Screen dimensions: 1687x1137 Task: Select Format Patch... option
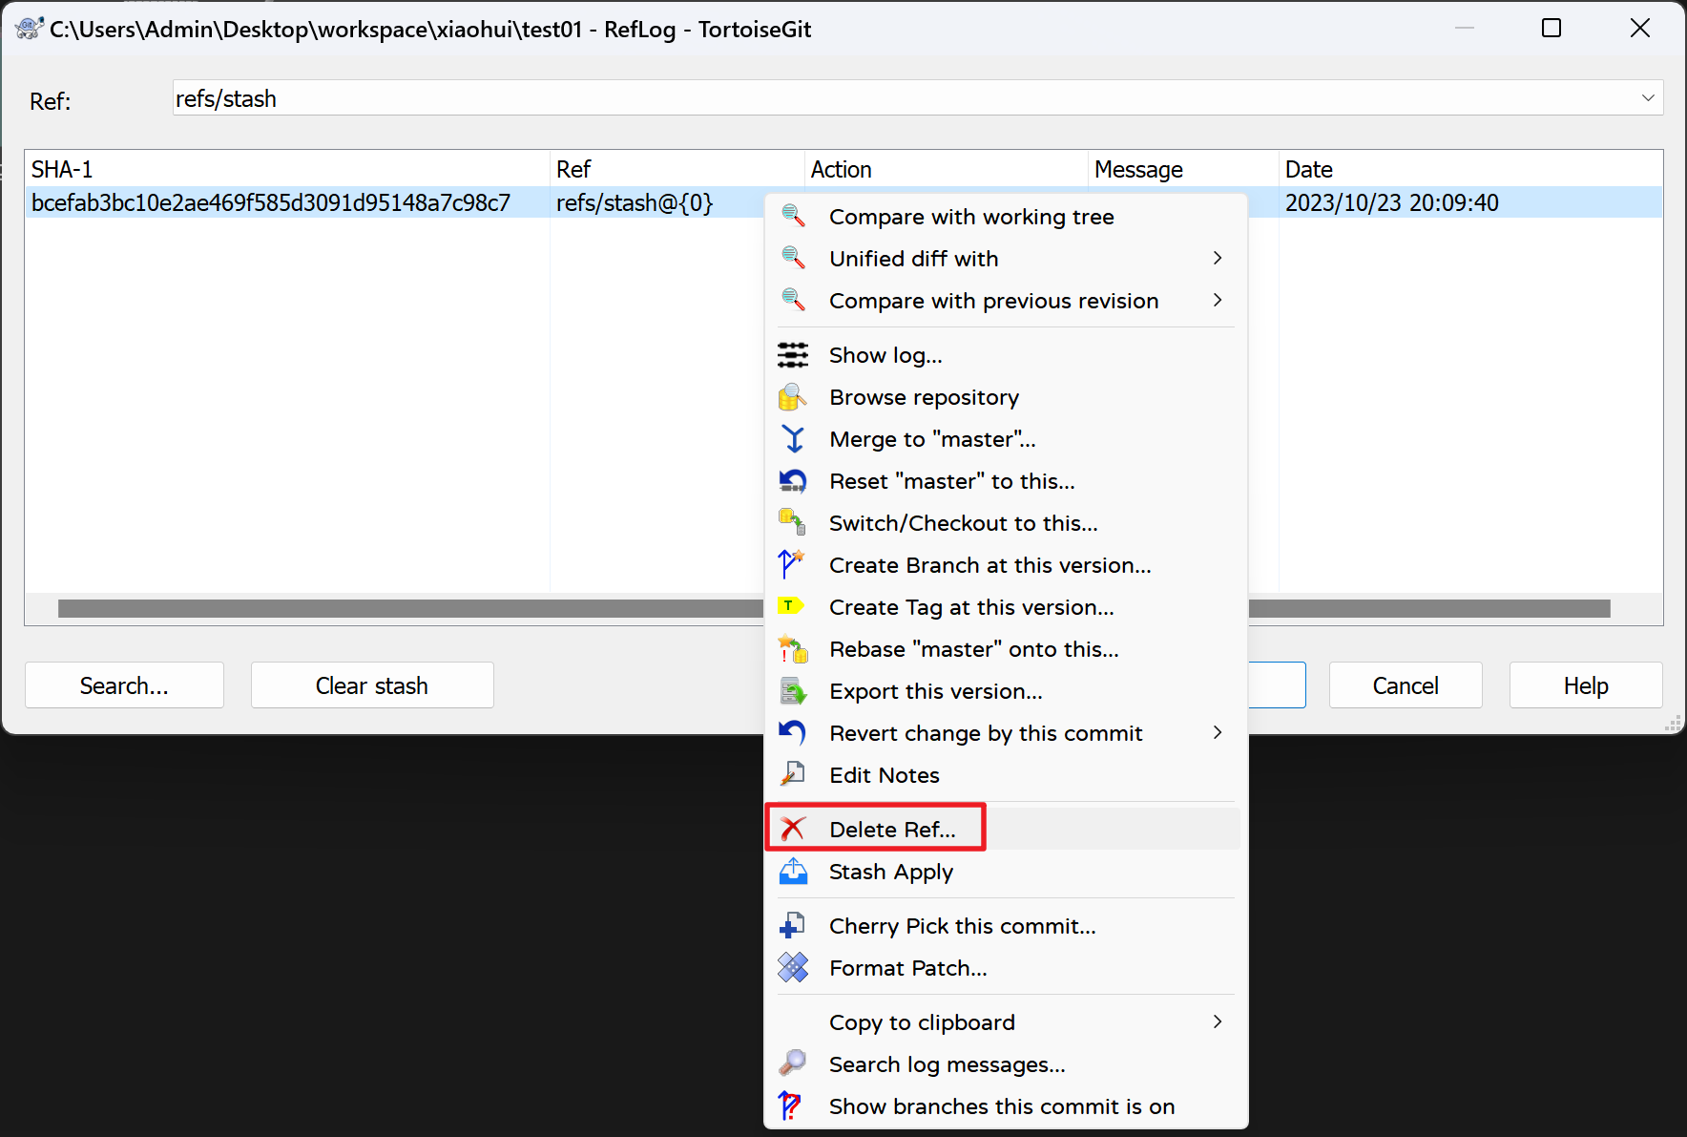click(1007, 968)
